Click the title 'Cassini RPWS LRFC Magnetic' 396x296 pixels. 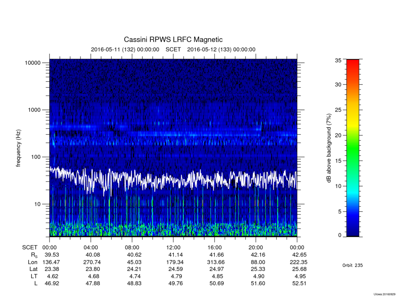(x=173, y=40)
